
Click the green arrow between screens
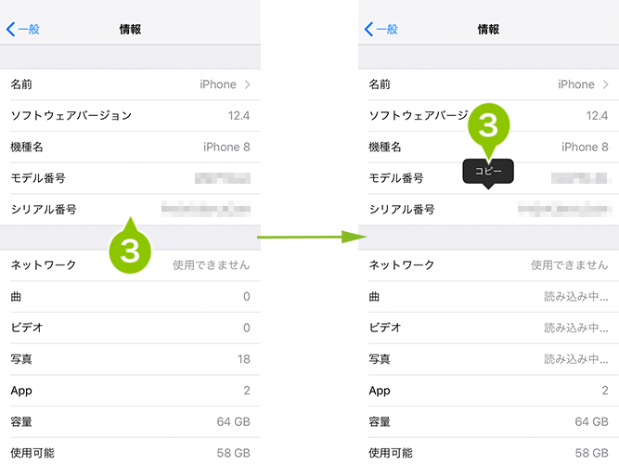click(312, 237)
